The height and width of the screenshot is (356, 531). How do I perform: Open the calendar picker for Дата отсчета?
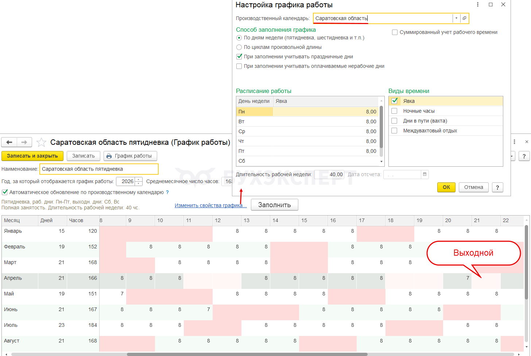tap(425, 174)
